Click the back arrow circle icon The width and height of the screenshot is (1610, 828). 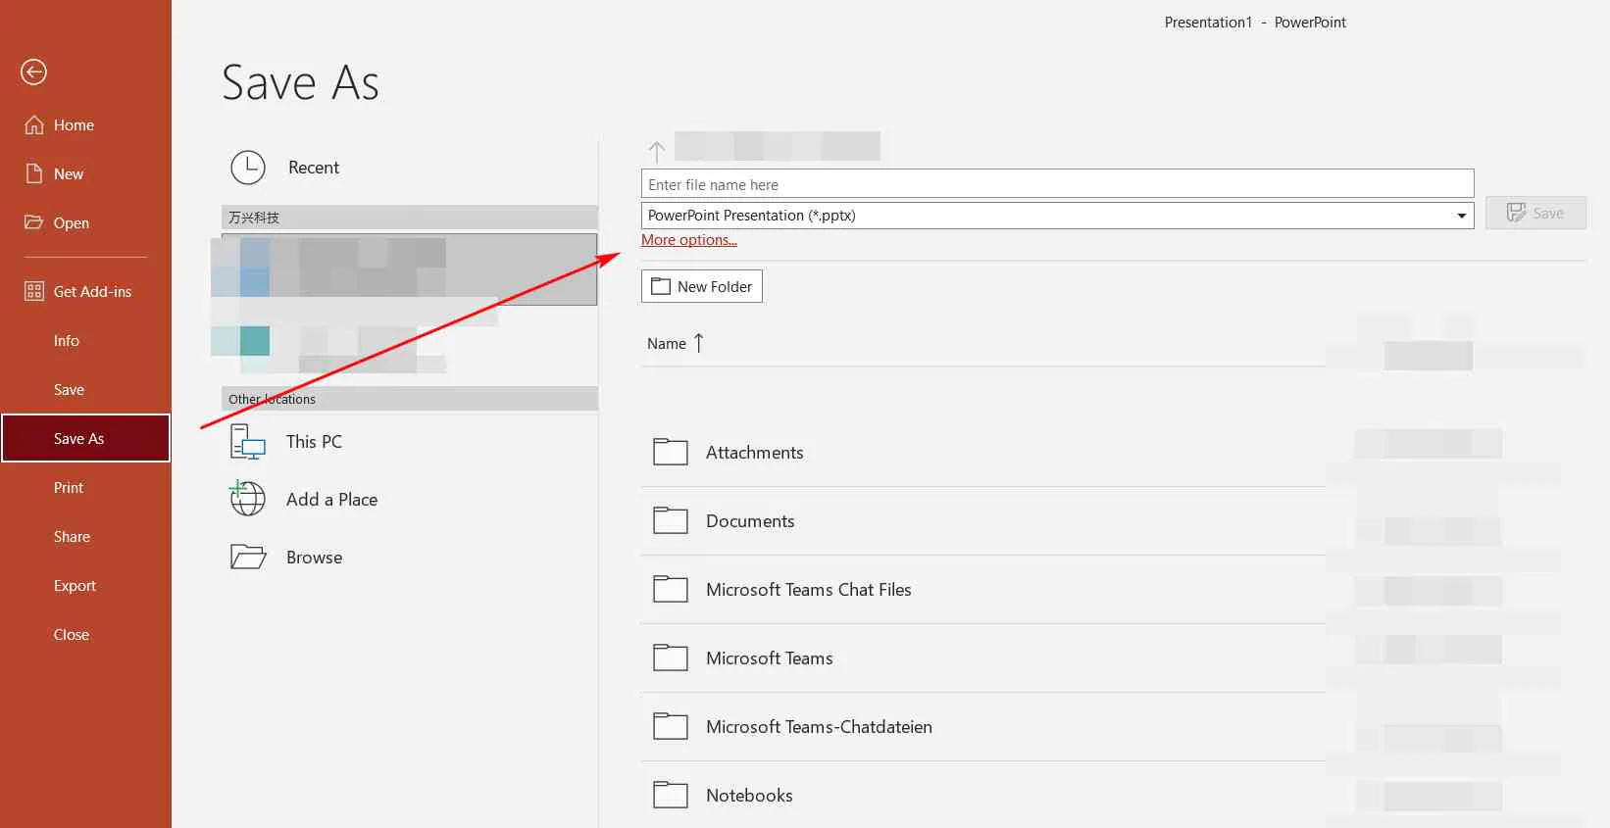point(33,72)
